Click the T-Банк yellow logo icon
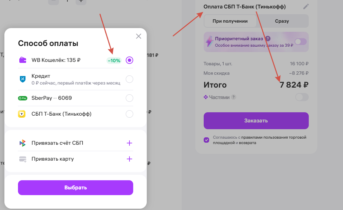 tap(22, 114)
